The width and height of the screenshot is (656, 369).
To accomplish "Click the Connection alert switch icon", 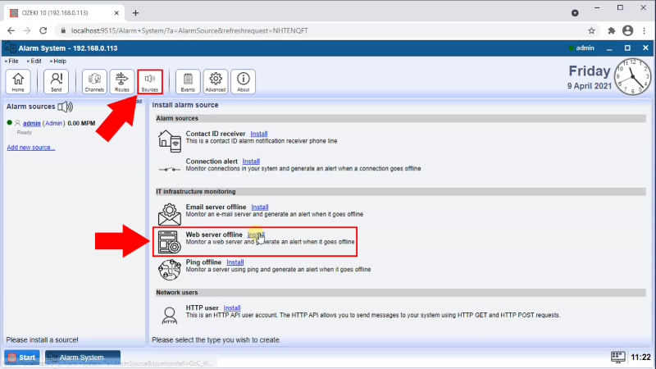I will coord(170,169).
